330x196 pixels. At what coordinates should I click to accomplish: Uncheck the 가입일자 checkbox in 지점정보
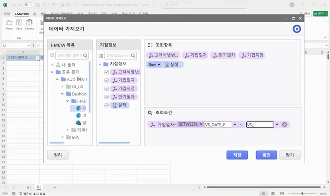pyautogui.click(x=106, y=80)
